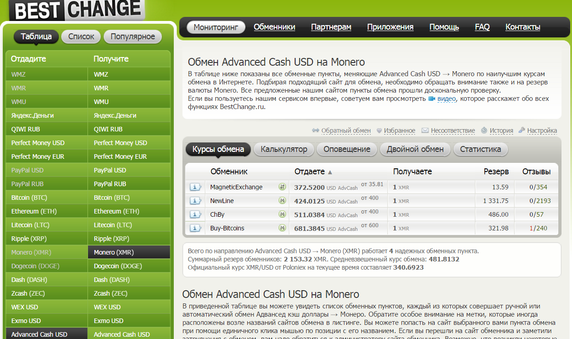The height and width of the screenshot is (339, 572).
Task: Open the info icon beside NewLine
Action: (x=195, y=201)
